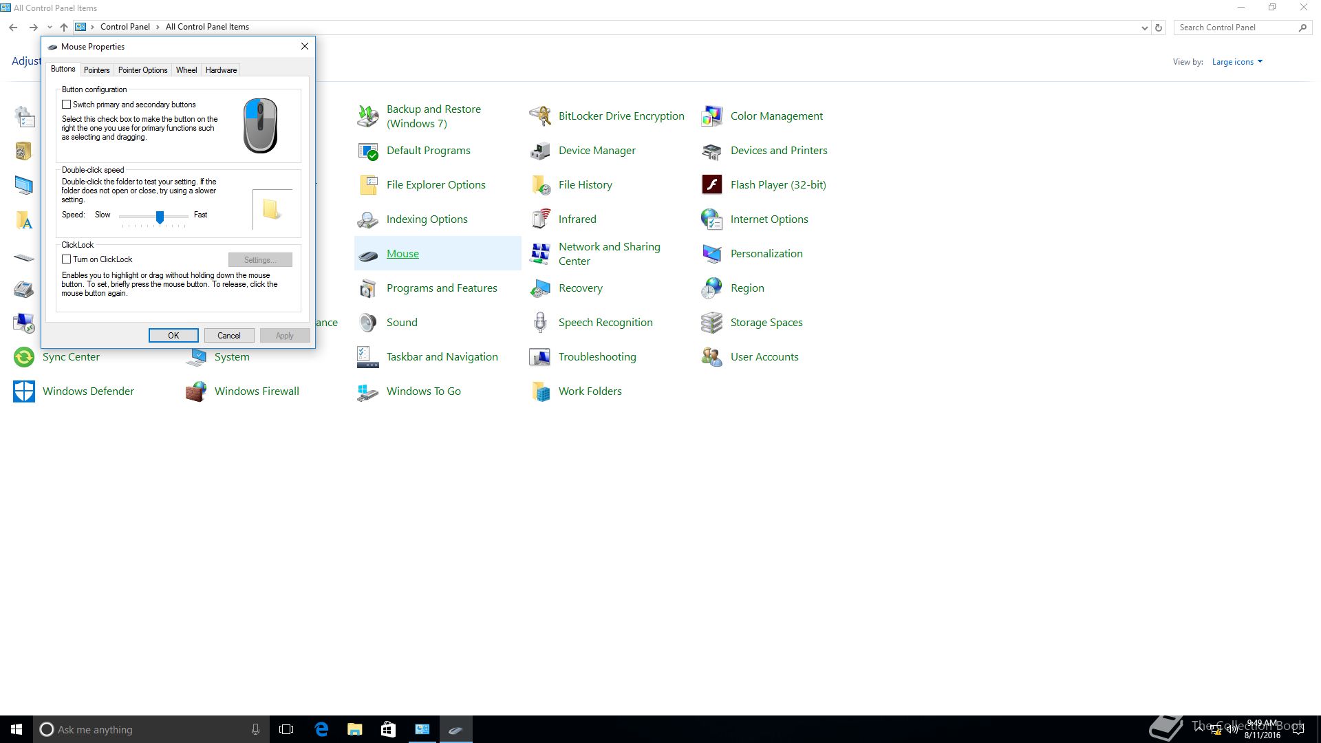
Task: Click the Storage Spaces icon
Action: (x=711, y=323)
